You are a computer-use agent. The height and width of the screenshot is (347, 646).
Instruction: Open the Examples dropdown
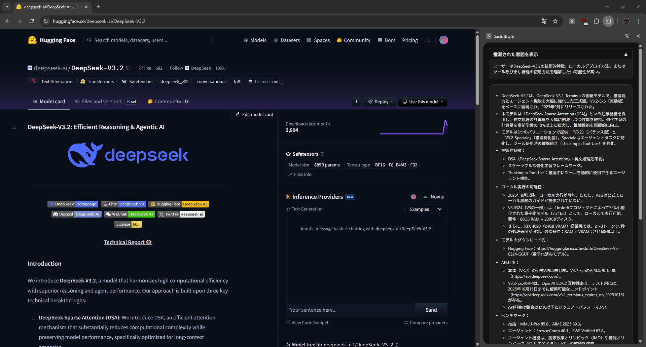coord(426,209)
